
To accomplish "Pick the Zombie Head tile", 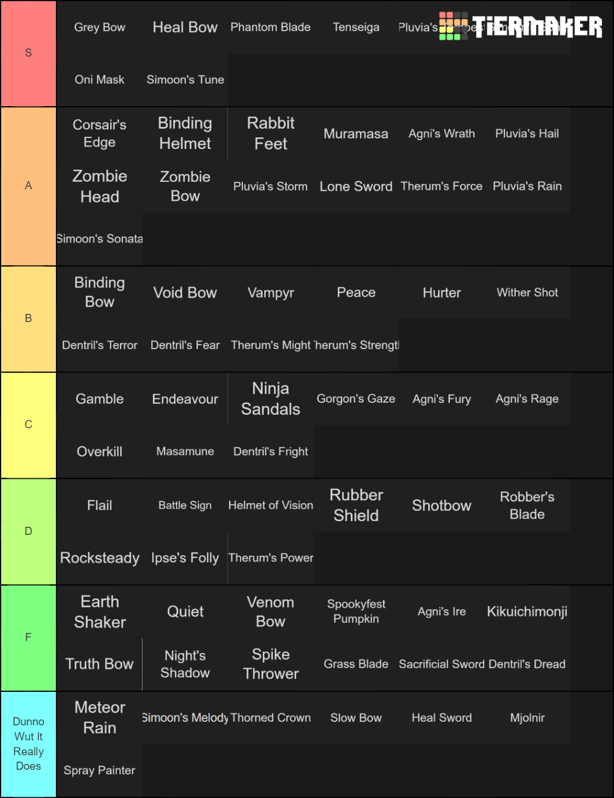I will tap(100, 186).
